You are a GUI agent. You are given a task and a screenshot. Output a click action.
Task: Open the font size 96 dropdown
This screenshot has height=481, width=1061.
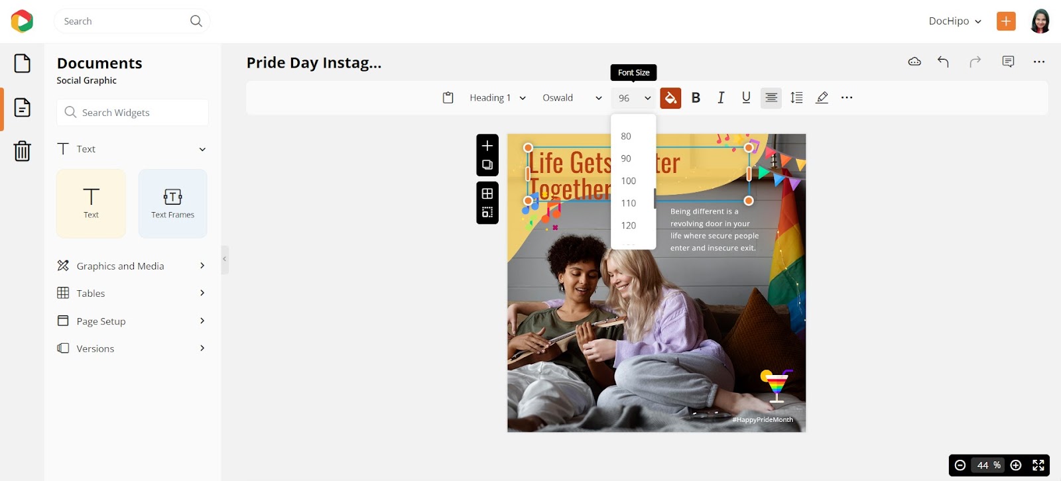click(x=634, y=98)
